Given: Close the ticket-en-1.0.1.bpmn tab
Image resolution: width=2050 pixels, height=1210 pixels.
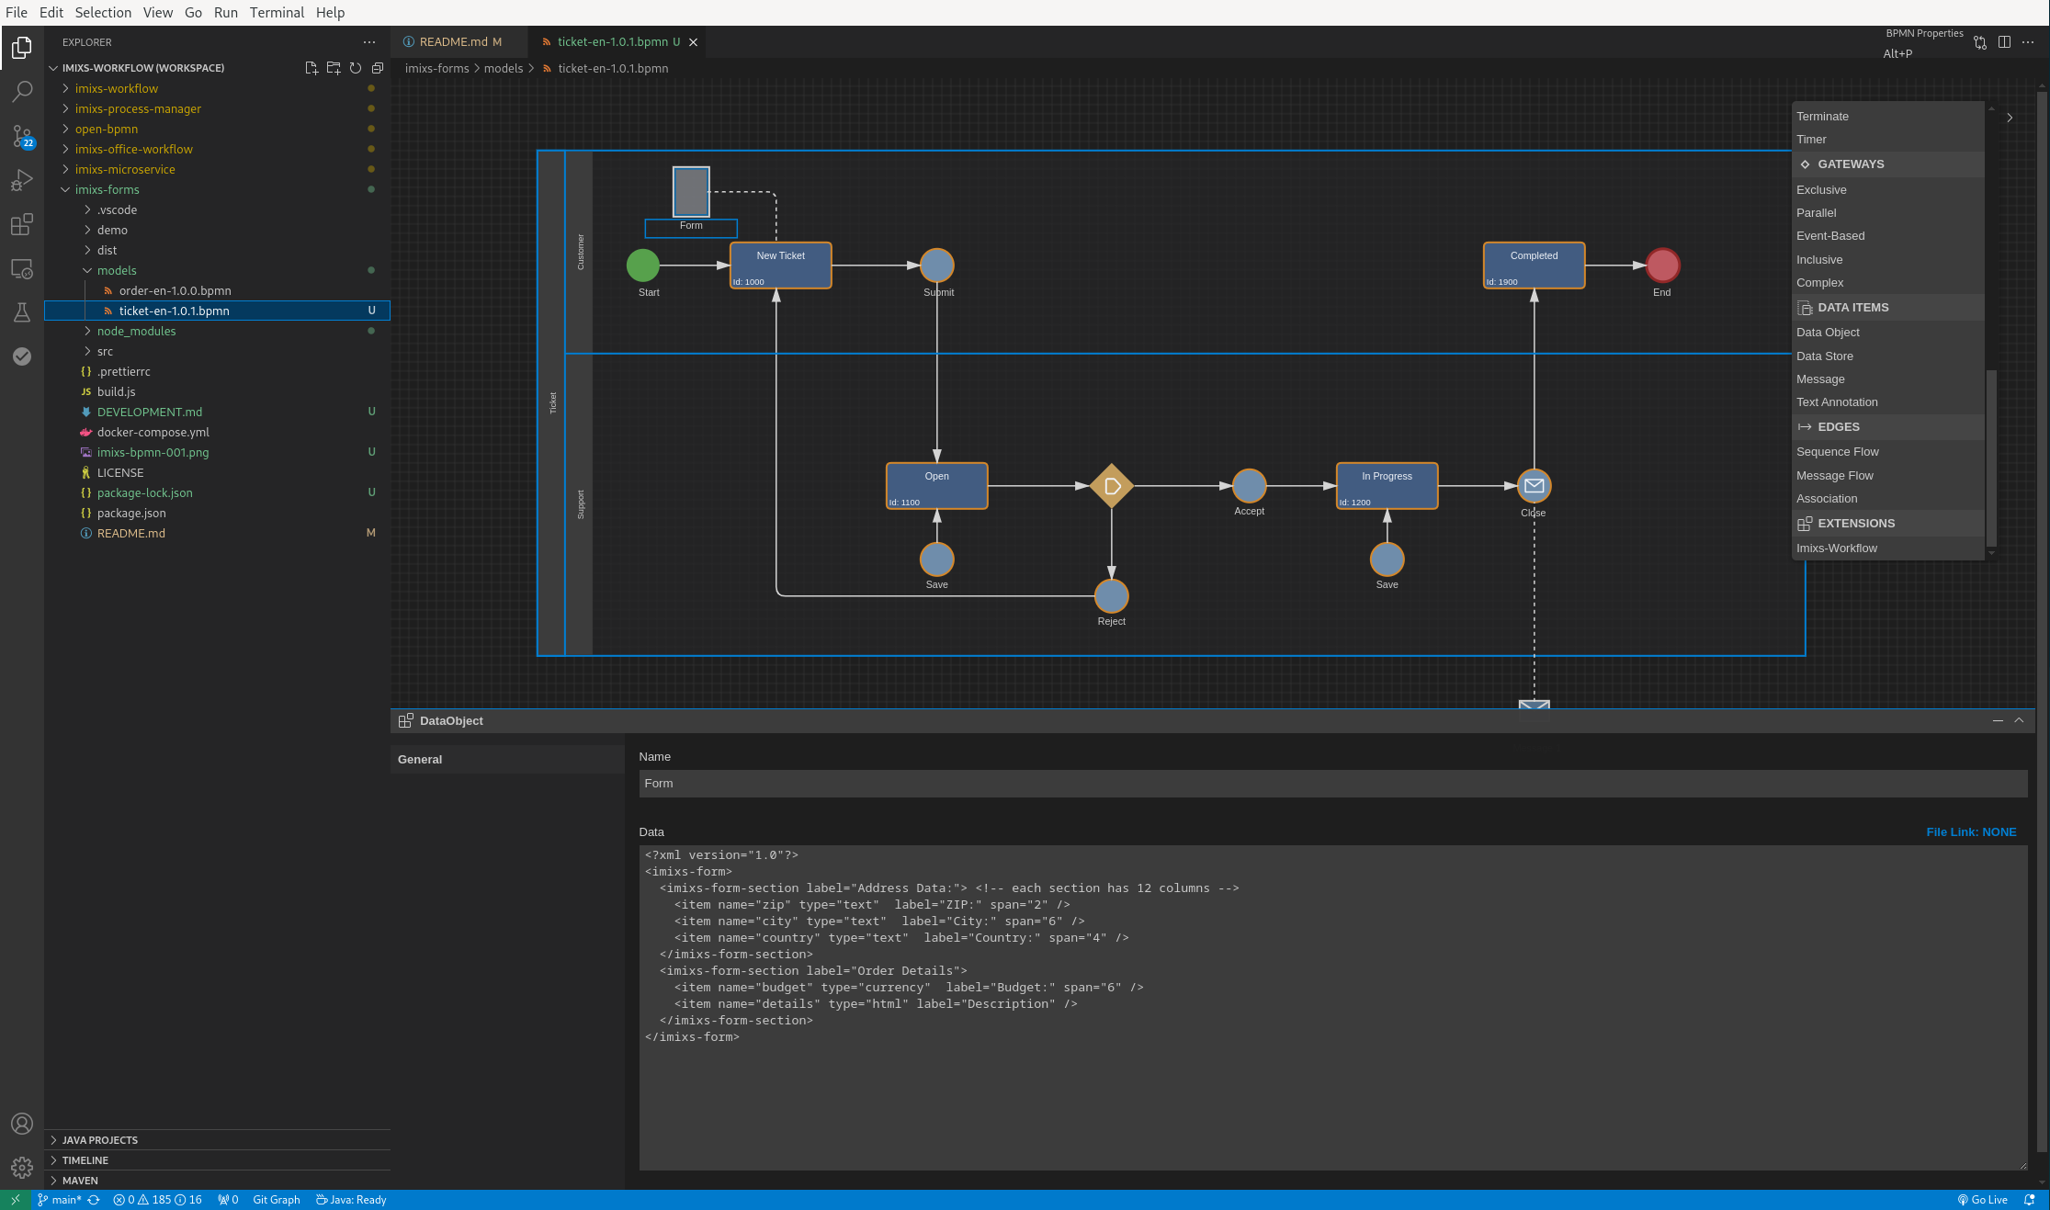Looking at the screenshot, I should (694, 42).
